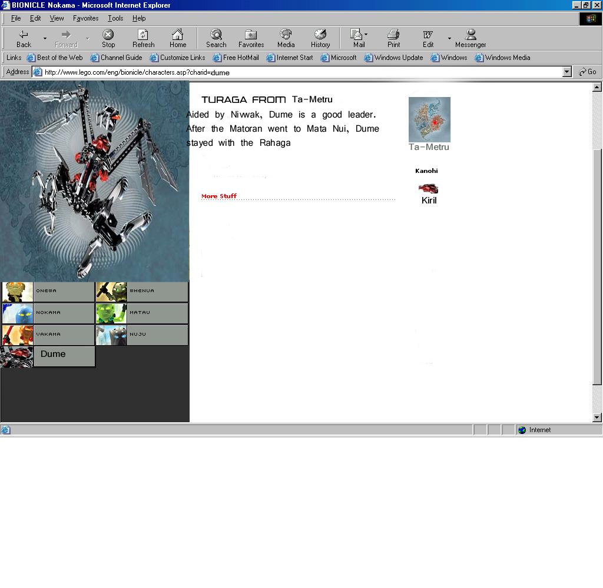603x588 pixels.
Task: Expand the Back button history dropdown arrow
Action: pyautogui.click(x=45, y=39)
